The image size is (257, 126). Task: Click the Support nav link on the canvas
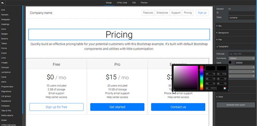click(x=176, y=13)
